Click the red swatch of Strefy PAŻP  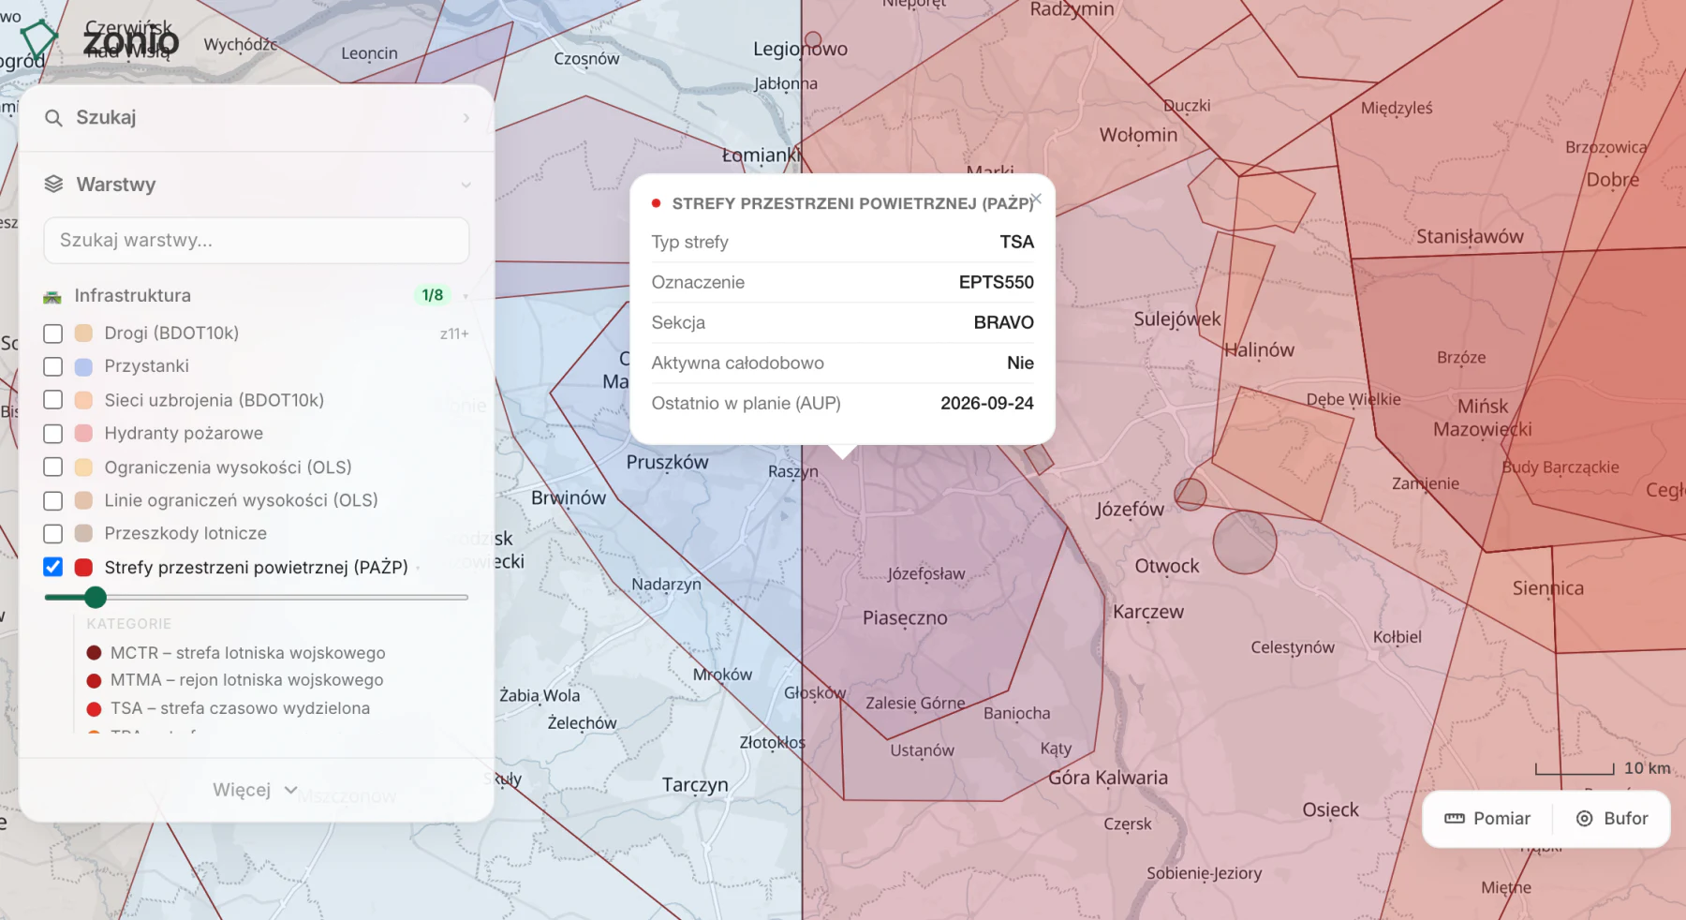coord(83,567)
